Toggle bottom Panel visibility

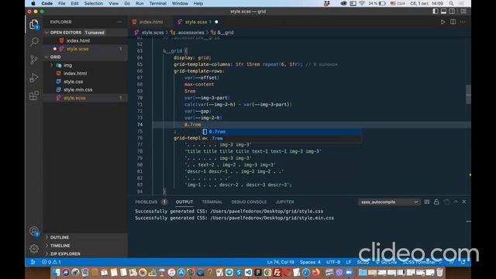tap(443, 12)
